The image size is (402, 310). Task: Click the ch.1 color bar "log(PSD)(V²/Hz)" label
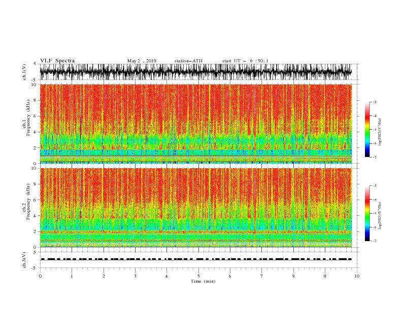click(380, 132)
